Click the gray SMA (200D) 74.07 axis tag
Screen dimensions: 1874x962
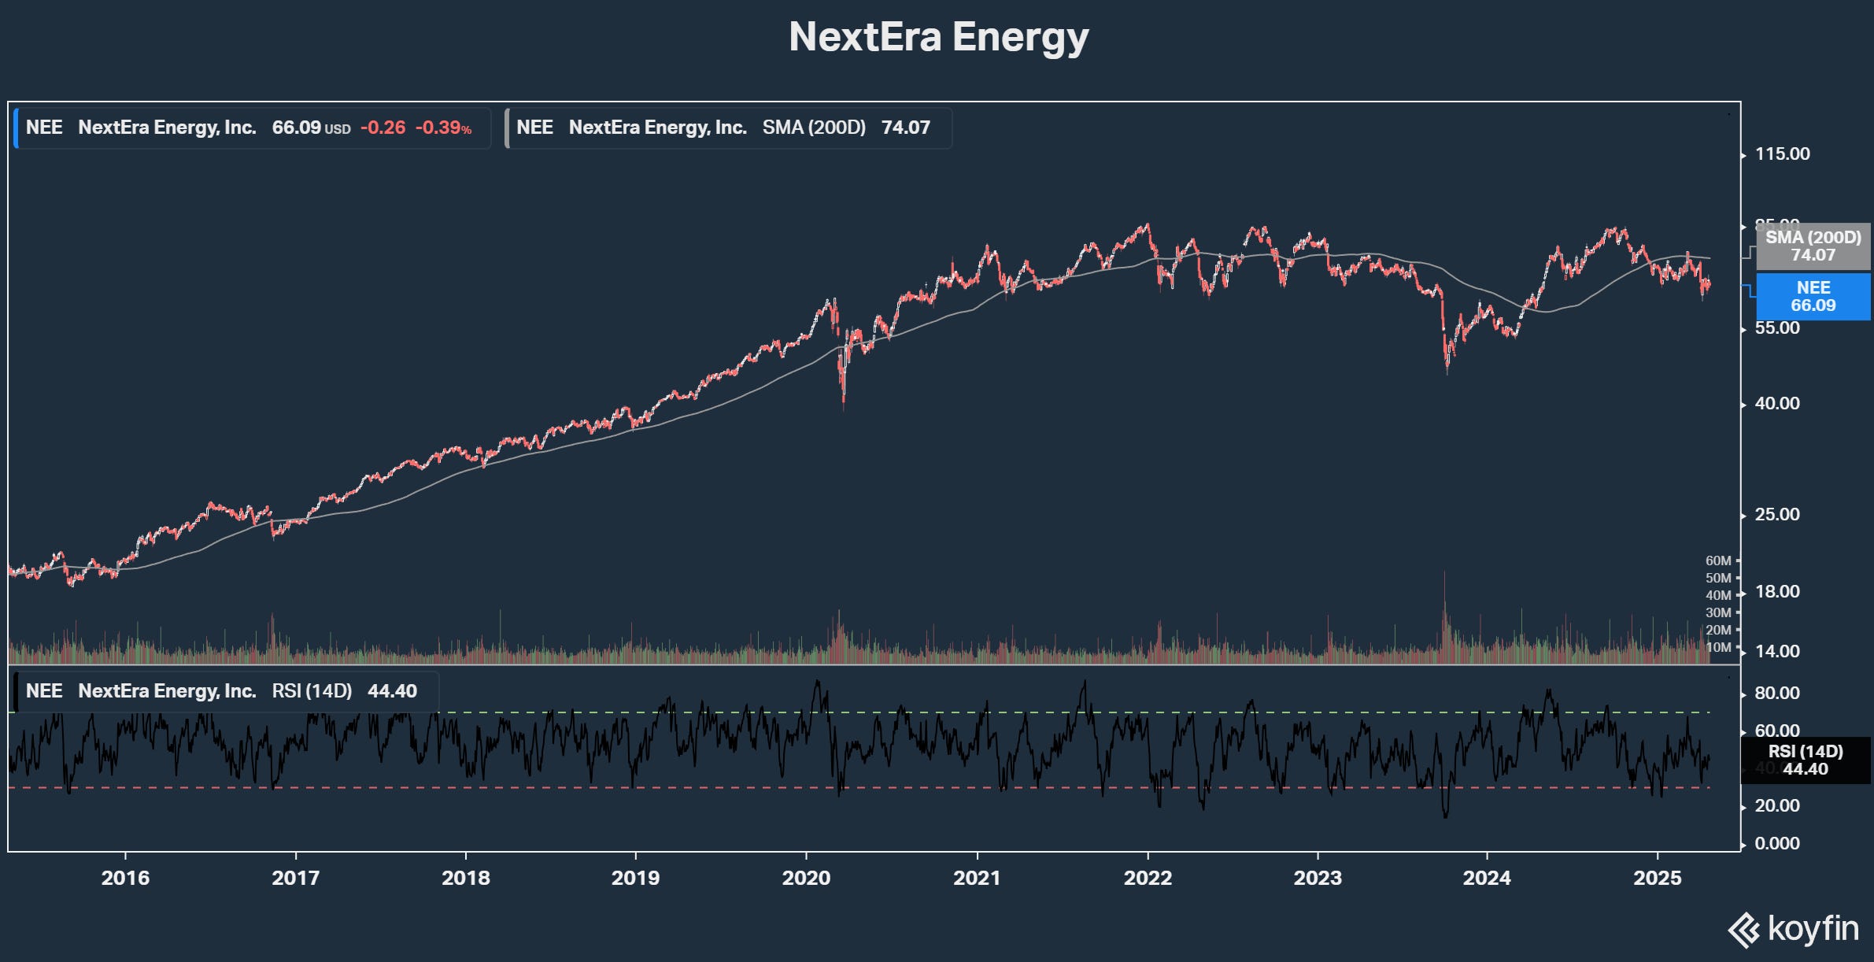tap(1813, 246)
